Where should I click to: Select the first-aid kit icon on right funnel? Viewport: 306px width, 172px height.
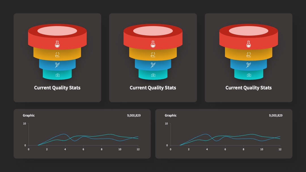(x=249, y=75)
